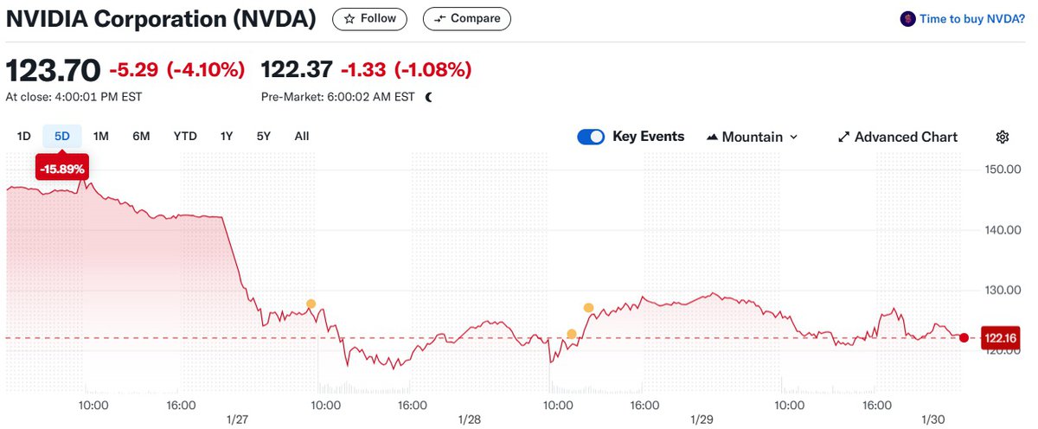Screen dimensions: 1038x429
Task: Show the All time range
Action: coord(302,136)
